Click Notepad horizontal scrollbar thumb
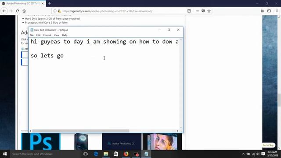This screenshot has width=281, height=158. point(80,131)
